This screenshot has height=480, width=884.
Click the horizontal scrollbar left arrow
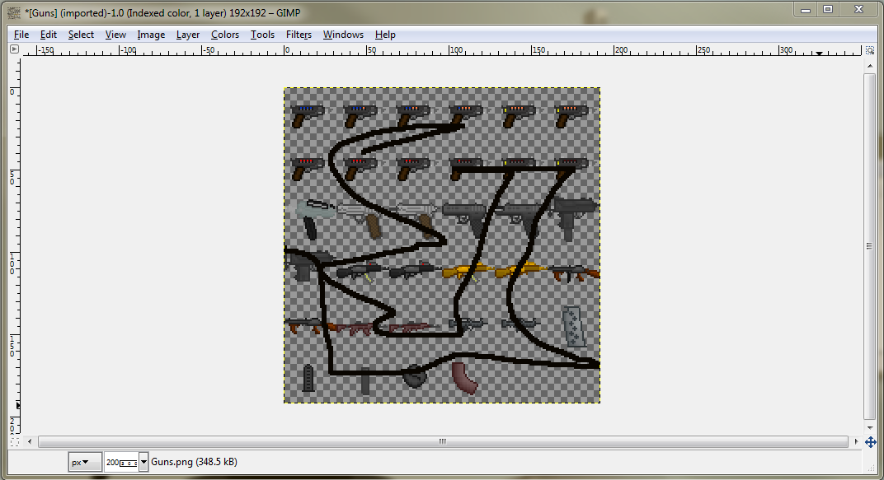tap(30, 442)
